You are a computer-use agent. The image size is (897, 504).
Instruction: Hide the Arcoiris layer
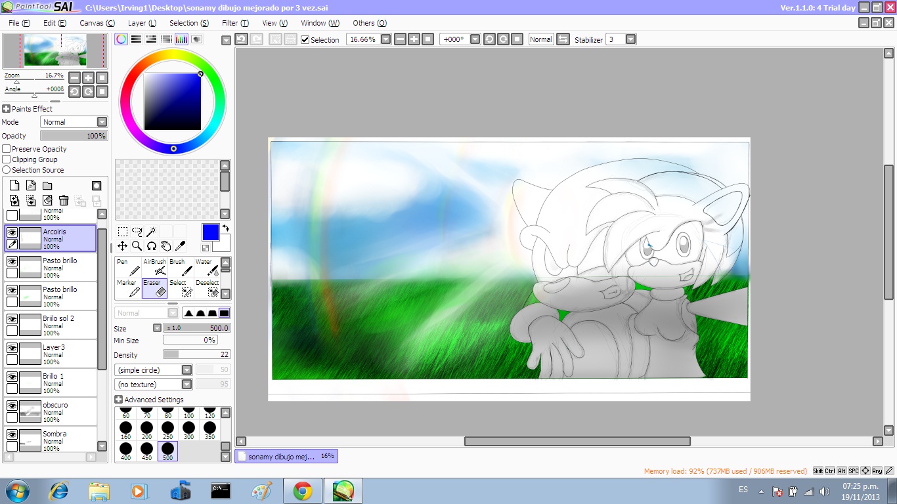(12, 232)
